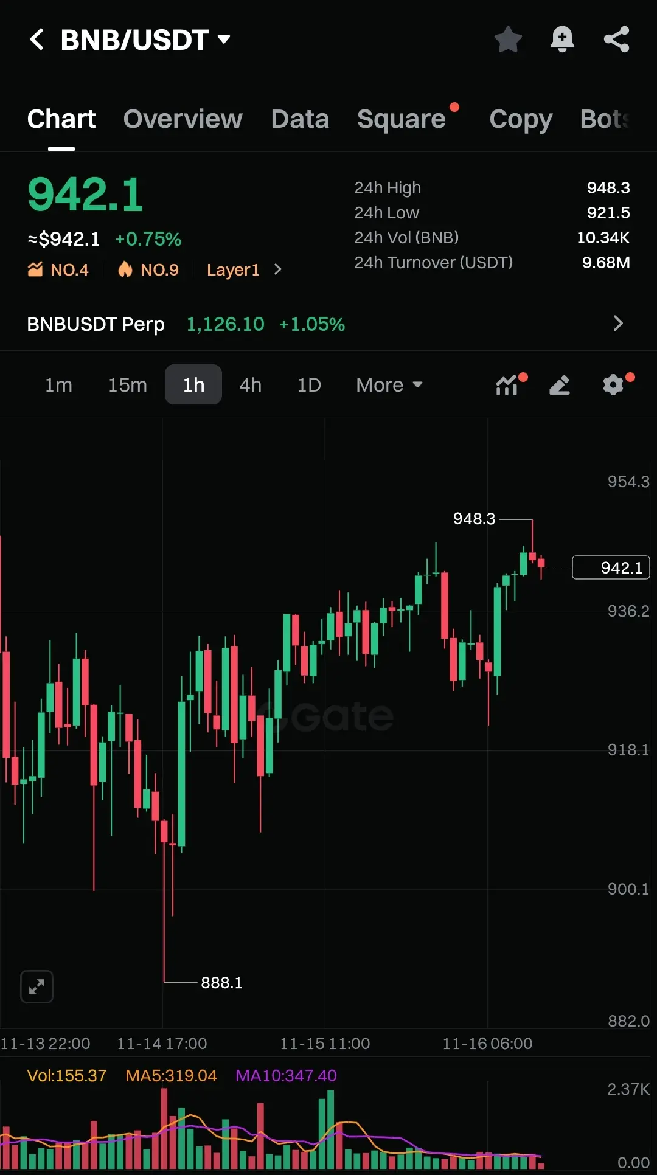Screen dimensions: 657x1175
Task: Open the BNB/USDT pair dropdown
Action: (x=145, y=40)
